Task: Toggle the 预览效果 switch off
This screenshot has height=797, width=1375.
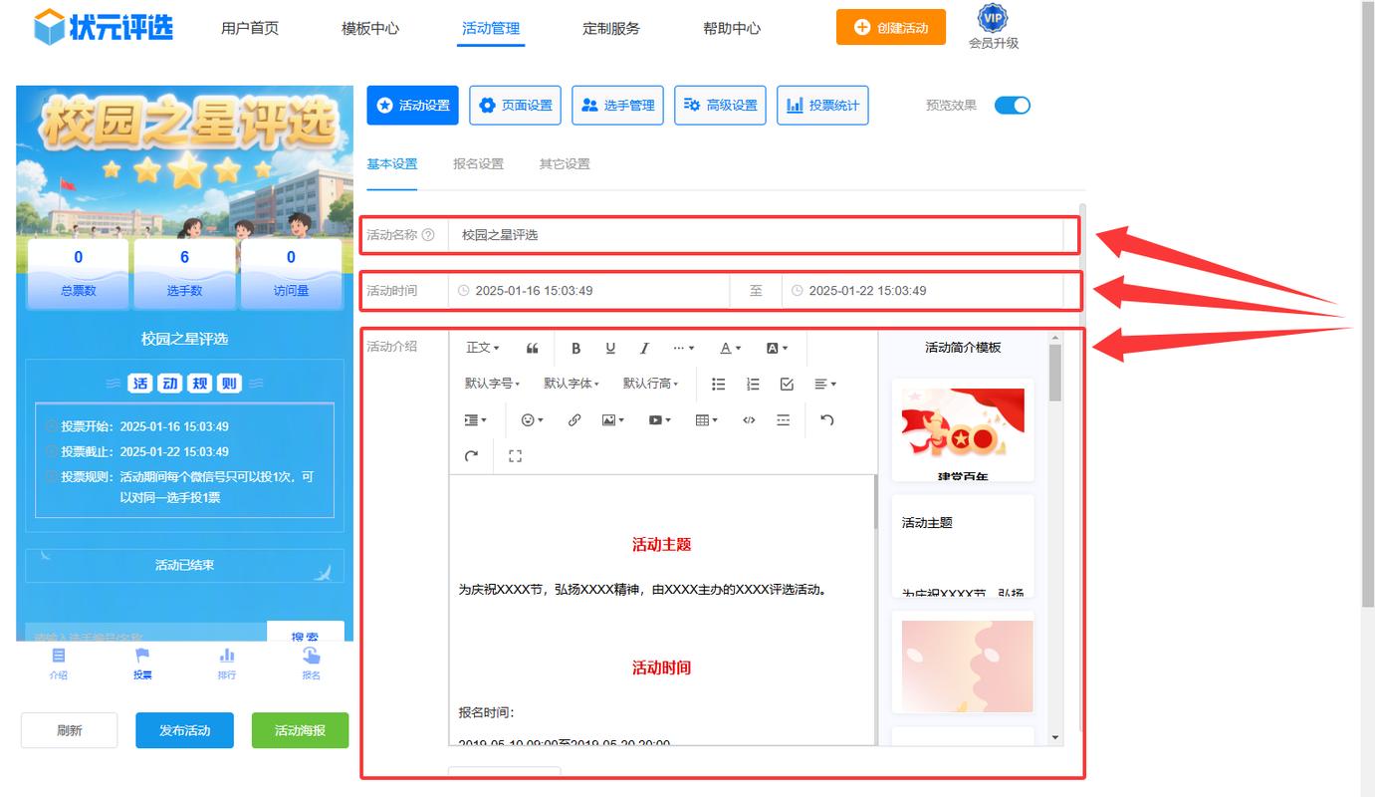Action: pos(1012,106)
